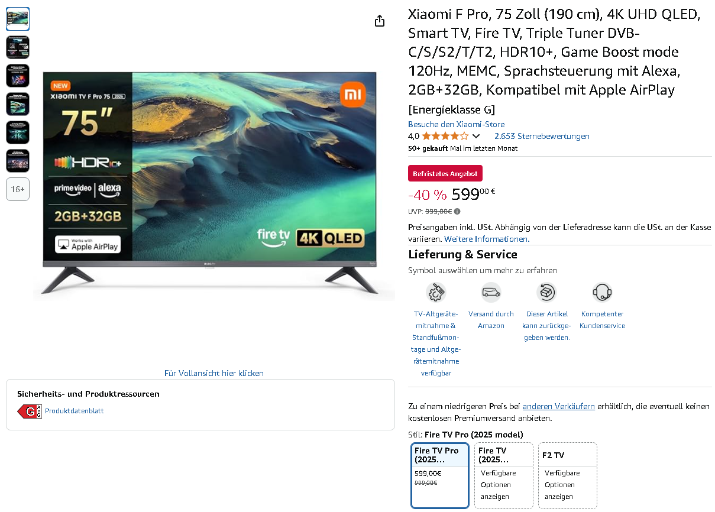This screenshot has width=715, height=512.
Task: Click the energy class G label icon
Action: 30,411
